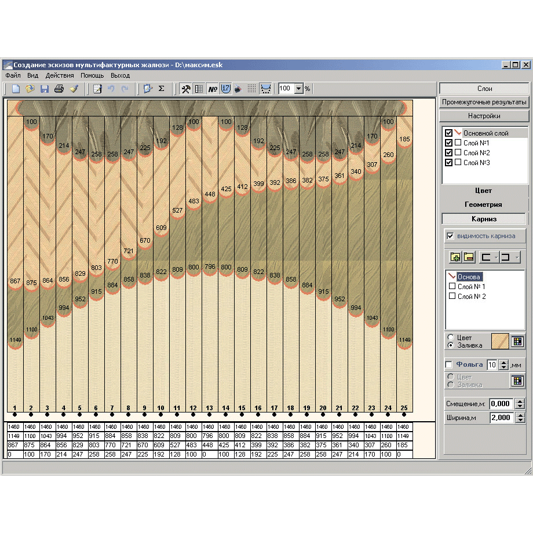Enable the Фольга checkbox
Screen dimensions: 533x533
448,364
